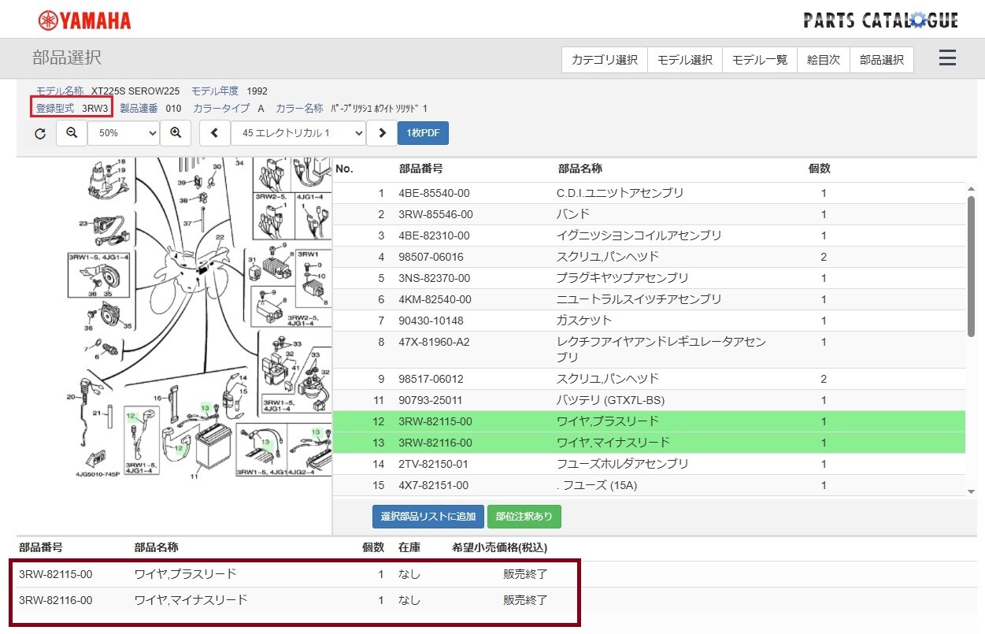Open the カテゴリ選択 tab
Viewport: 985px width, 634px height.
click(605, 60)
